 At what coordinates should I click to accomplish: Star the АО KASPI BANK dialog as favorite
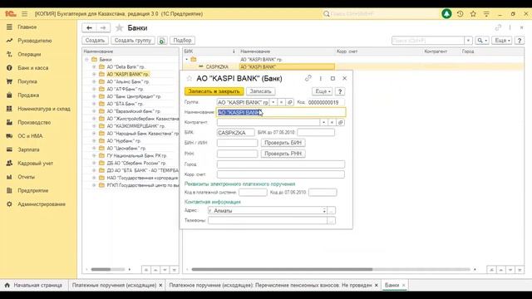190,79
